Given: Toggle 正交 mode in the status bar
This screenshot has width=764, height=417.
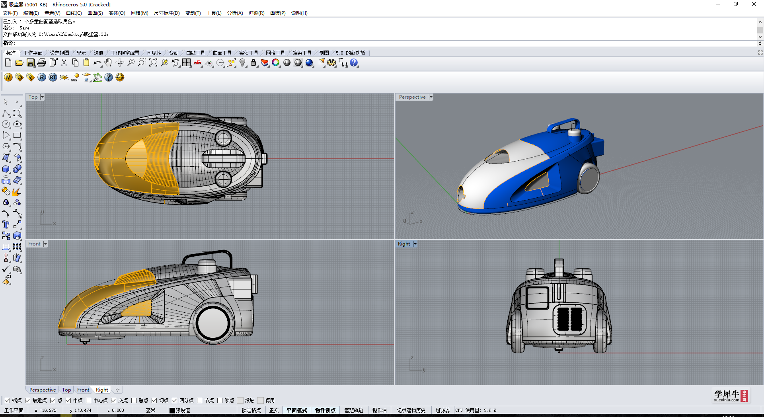Looking at the screenshot, I should pos(274,410).
